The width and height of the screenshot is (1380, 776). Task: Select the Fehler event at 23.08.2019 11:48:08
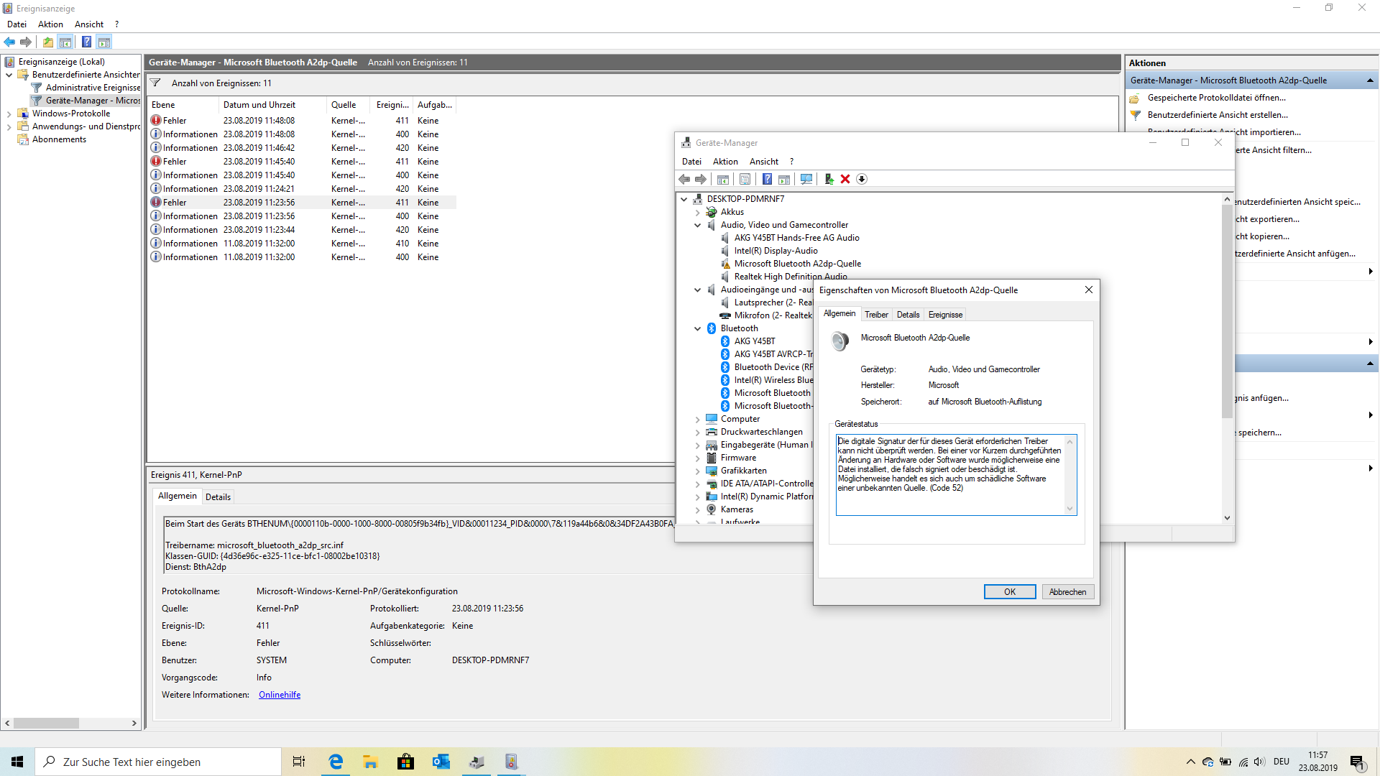click(302, 121)
